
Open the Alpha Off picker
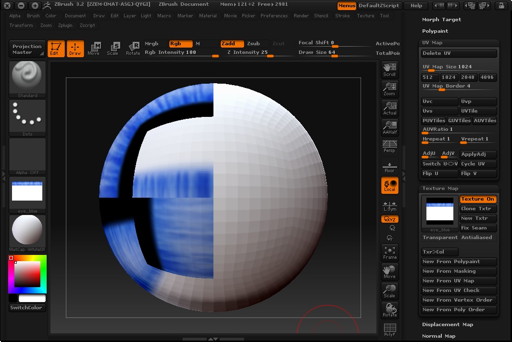point(27,156)
